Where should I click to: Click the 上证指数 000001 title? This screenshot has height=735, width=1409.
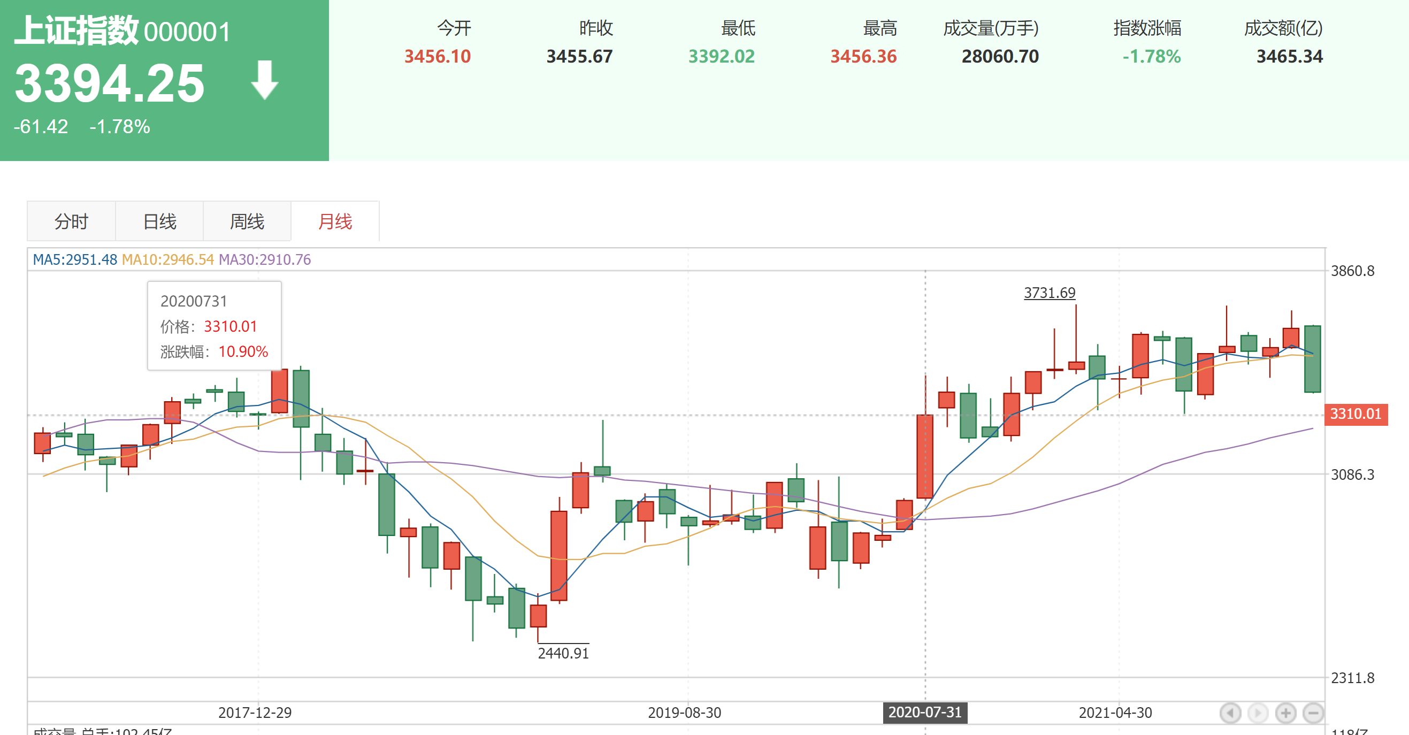point(121,30)
